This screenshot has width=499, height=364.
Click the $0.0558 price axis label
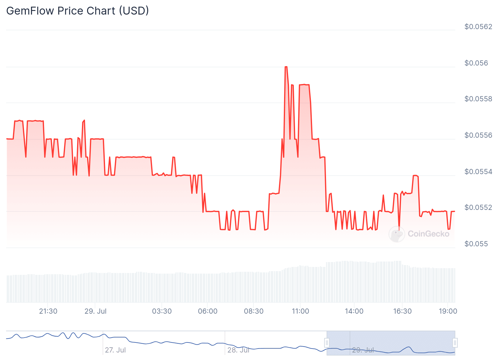478,99
